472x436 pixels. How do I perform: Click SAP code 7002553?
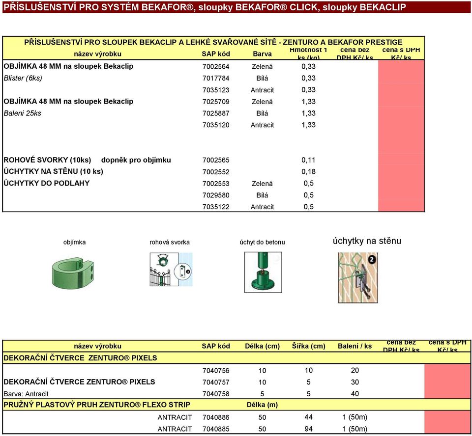coord(216,184)
